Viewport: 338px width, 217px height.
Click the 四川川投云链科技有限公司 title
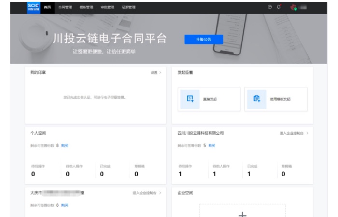200,133
